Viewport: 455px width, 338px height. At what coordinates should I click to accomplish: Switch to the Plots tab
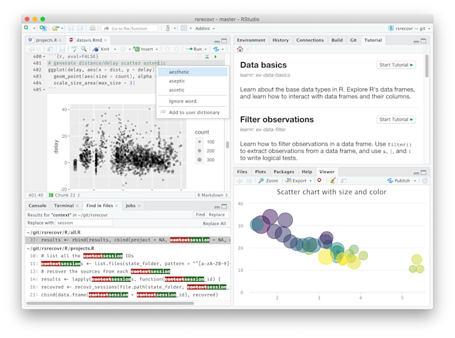coord(260,172)
